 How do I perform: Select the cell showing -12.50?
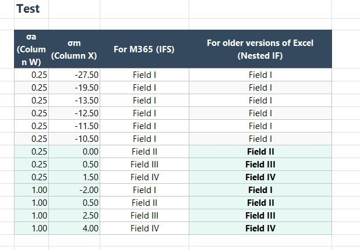click(74, 113)
